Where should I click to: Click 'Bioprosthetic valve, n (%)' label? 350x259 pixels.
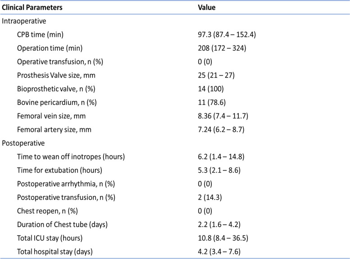coord(56,89)
